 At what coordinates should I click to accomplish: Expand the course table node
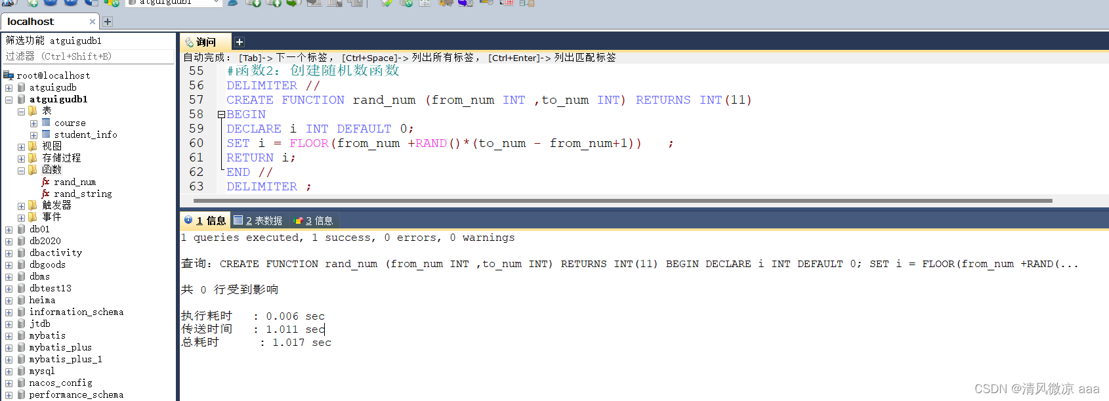point(33,123)
